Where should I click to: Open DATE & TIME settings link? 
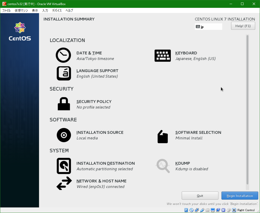(x=89, y=53)
